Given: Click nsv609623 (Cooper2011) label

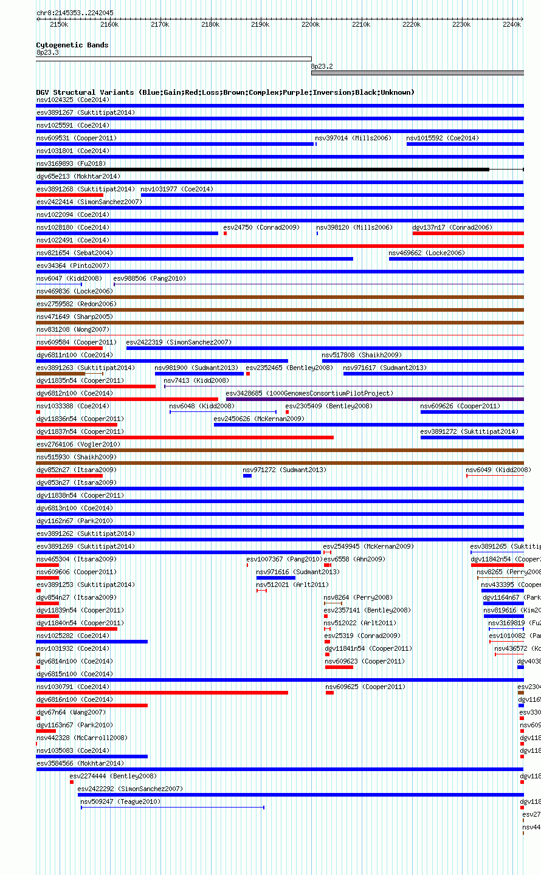Looking at the screenshot, I should click(x=365, y=661).
